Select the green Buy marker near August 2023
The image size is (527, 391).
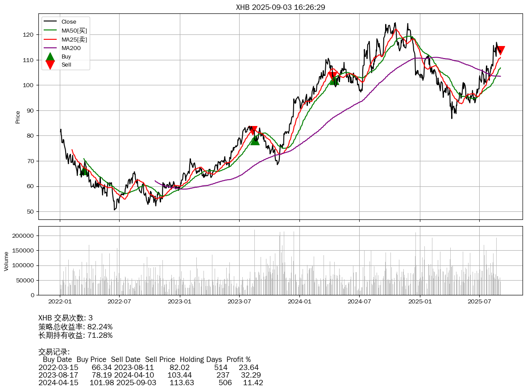(x=255, y=140)
